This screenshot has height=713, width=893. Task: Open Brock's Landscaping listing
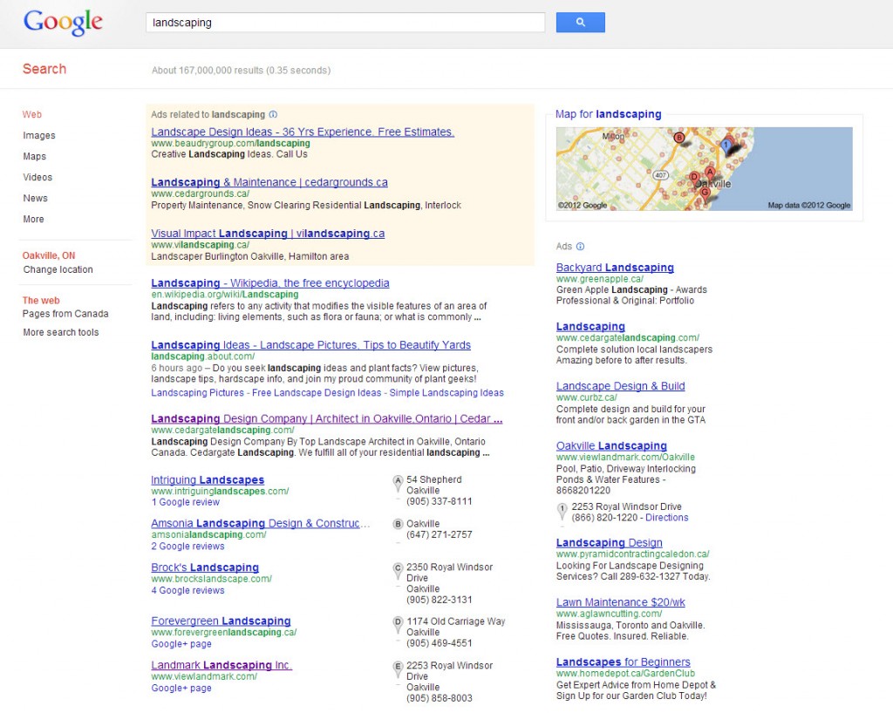coord(205,568)
